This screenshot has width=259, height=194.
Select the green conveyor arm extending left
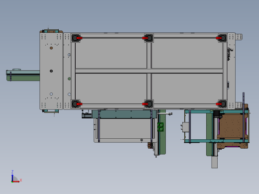(23, 76)
